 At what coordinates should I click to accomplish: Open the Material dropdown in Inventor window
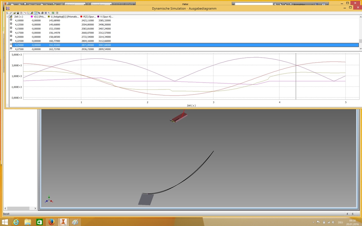(x=75, y=5)
